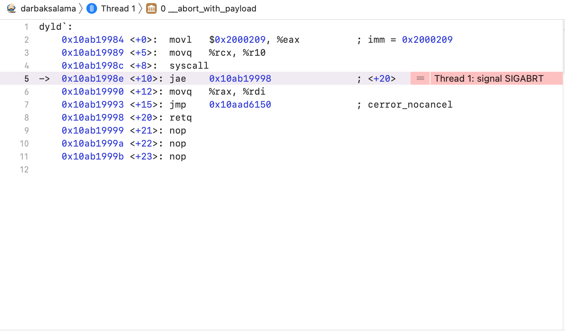
Task: Click the darbaksalama app icon in breadcrumb
Action: pyautogui.click(x=11, y=8)
